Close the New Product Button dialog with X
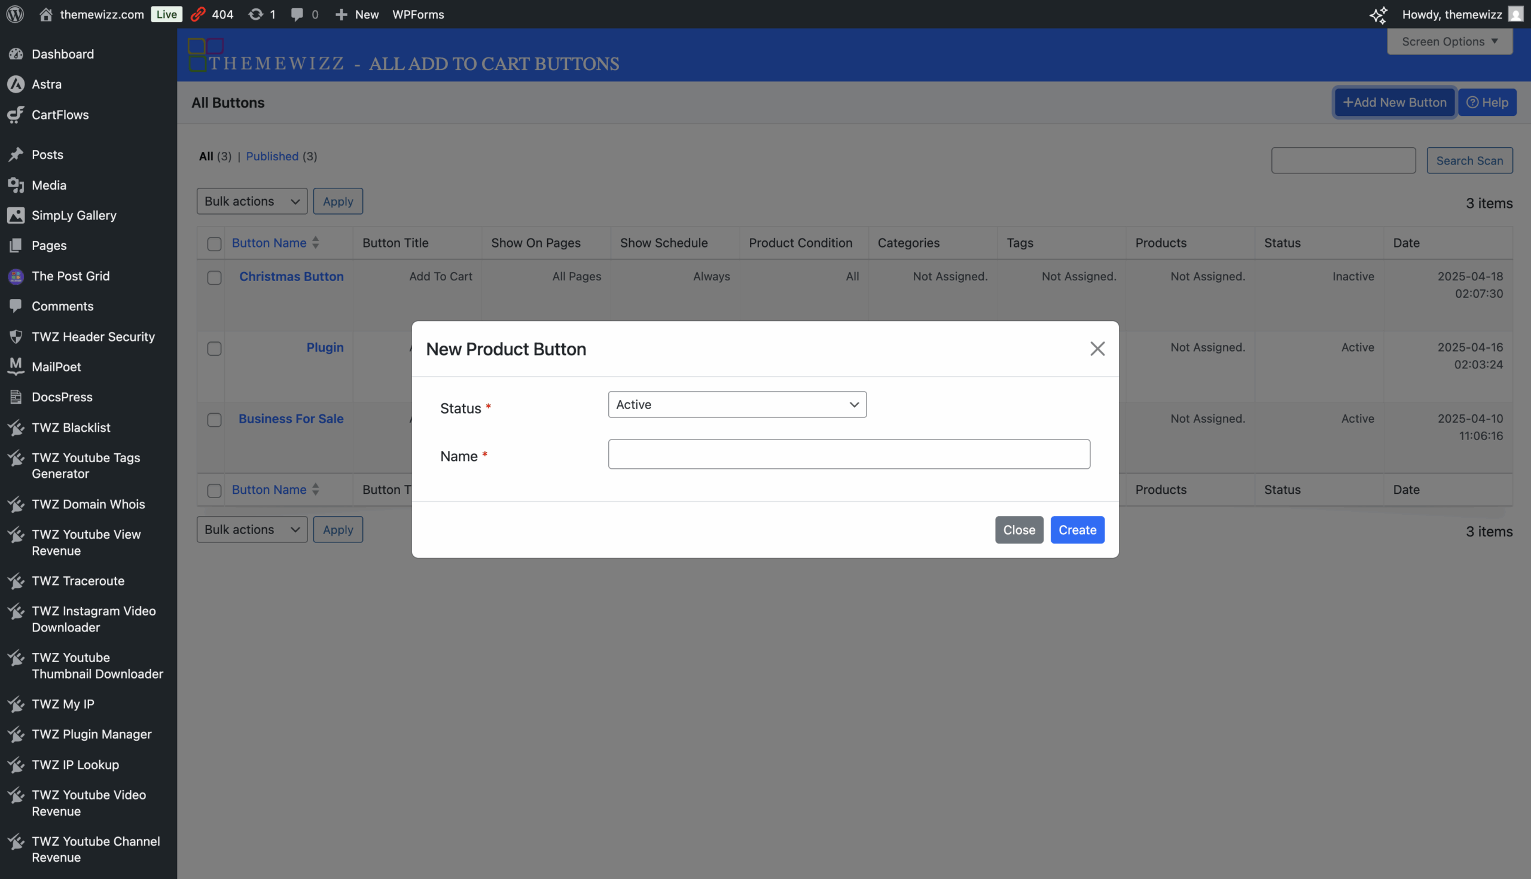 (1097, 349)
